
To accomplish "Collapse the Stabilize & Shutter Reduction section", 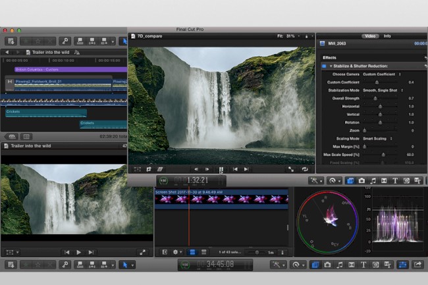I will point(331,66).
